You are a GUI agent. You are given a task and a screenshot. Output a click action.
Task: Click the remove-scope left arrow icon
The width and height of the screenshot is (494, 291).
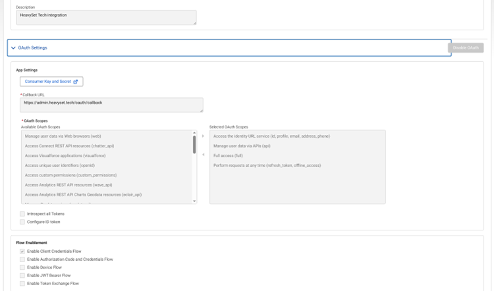203,155
